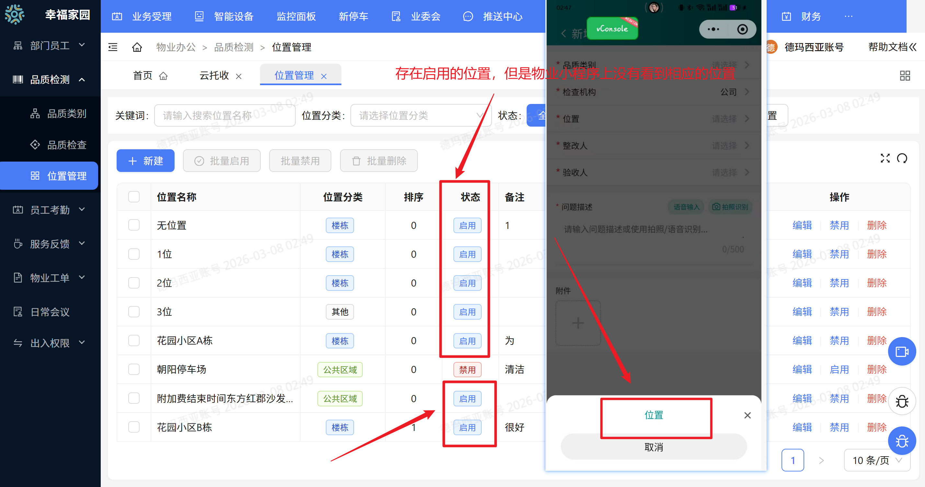Click 启用 link for 朝阳停车场 row
This screenshot has height=487, width=925.
839,369
